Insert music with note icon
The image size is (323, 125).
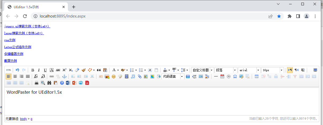pos(133,76)
